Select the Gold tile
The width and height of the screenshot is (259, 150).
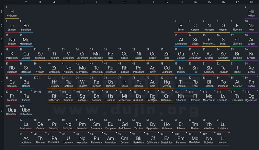pyautogui.click(x=152, y=82)
